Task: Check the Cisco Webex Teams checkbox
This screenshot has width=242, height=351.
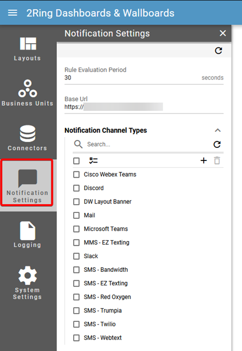Action: click(x=76, y=174)
